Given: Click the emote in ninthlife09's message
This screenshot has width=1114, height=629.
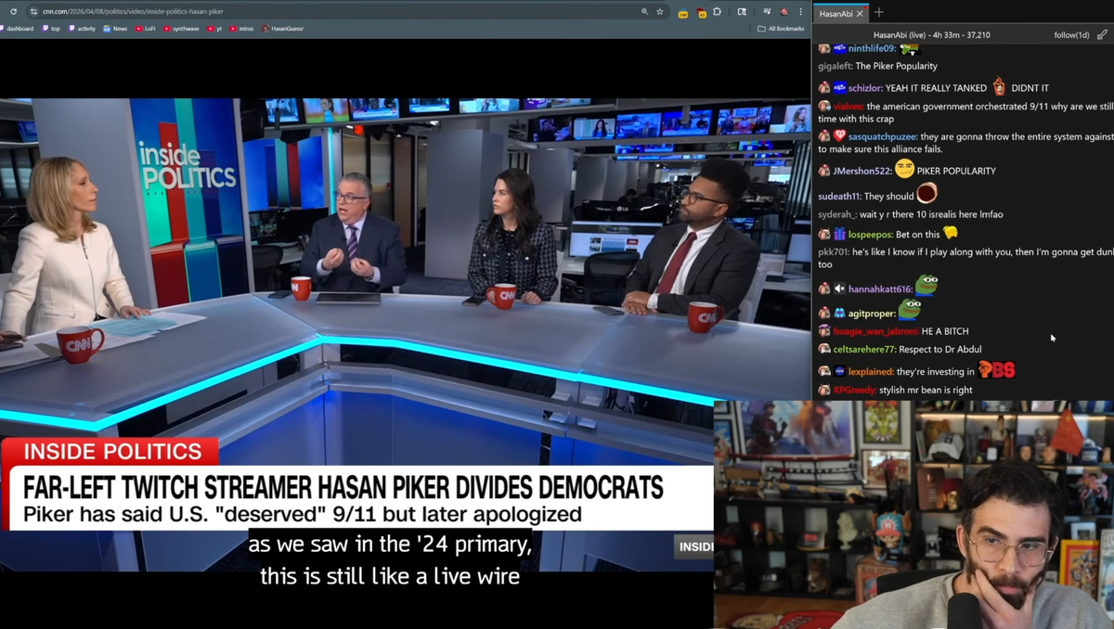Looking at the screenshot, I should [x=909, y=48].
